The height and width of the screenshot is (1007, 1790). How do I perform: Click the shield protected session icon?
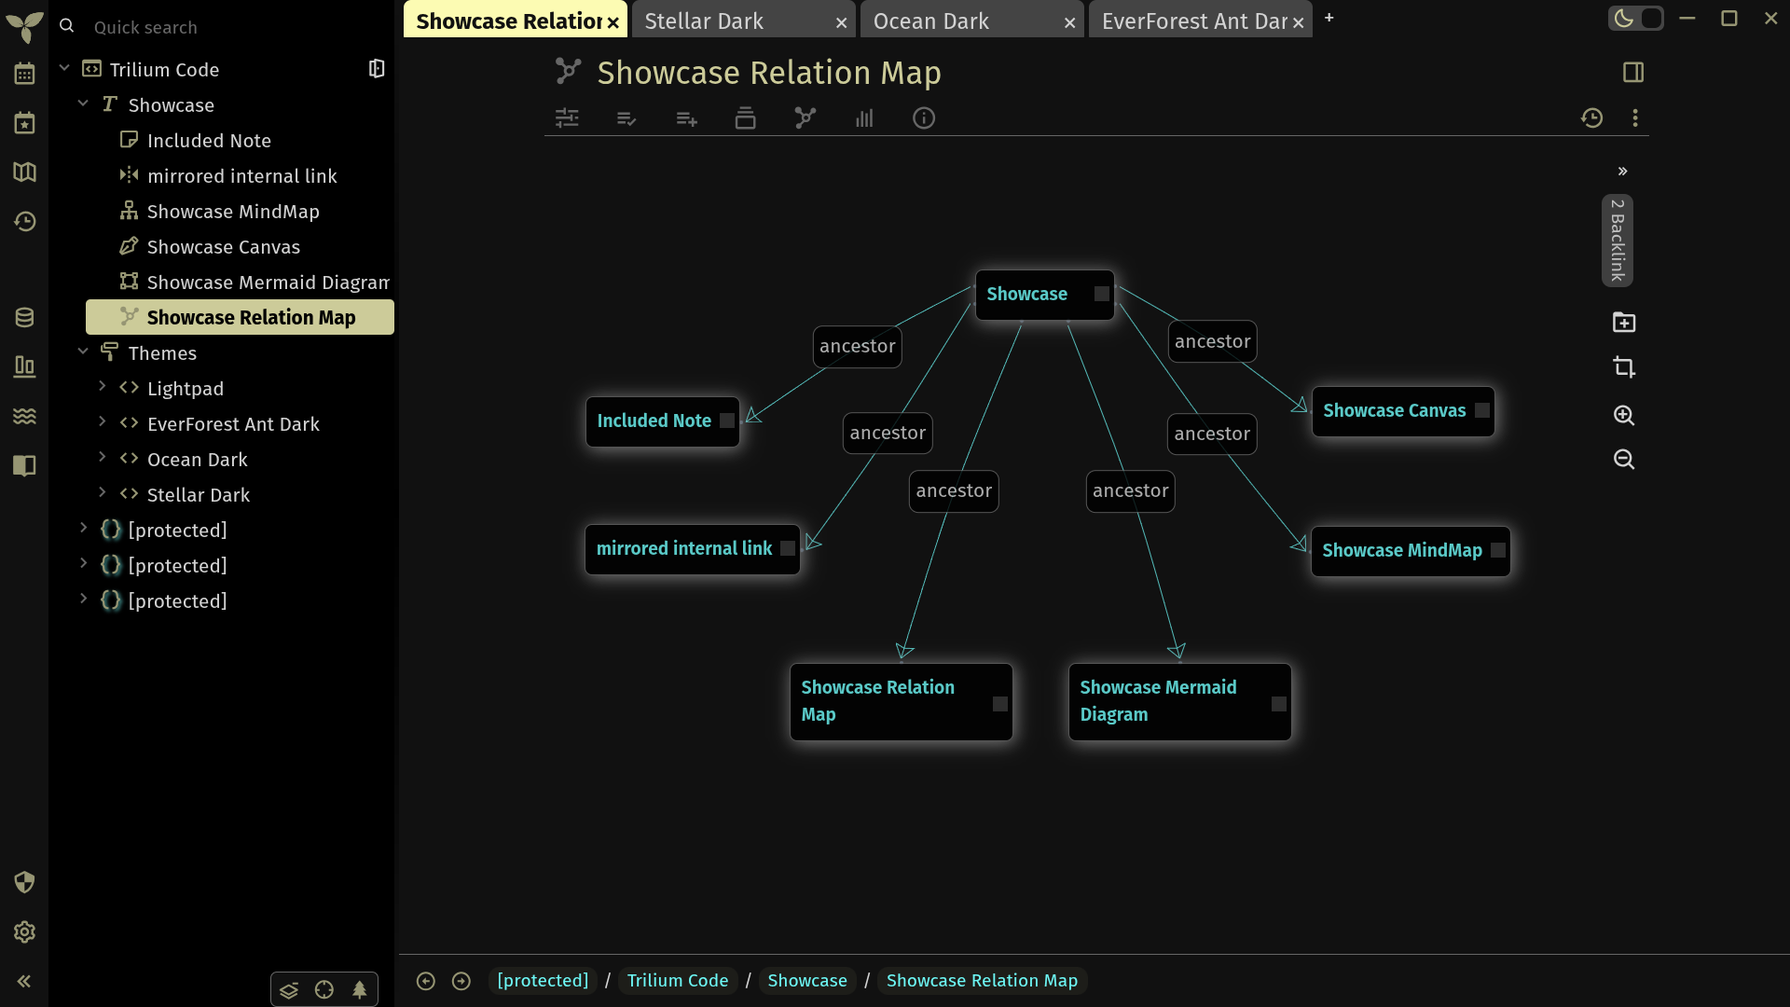tap(24, 882)
